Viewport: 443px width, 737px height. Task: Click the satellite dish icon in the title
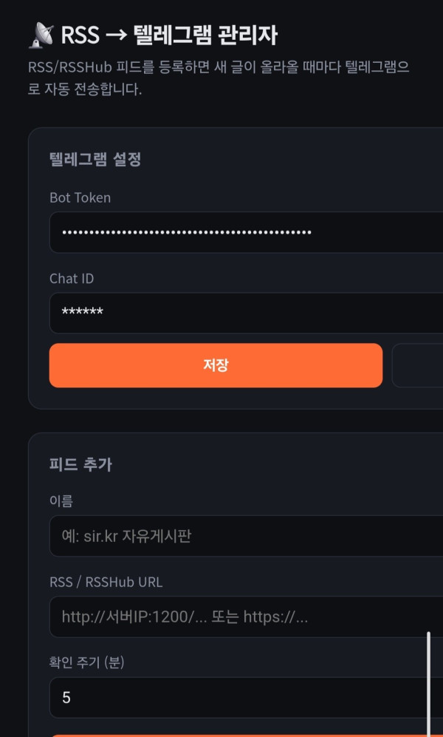click(x=41, y=35)
